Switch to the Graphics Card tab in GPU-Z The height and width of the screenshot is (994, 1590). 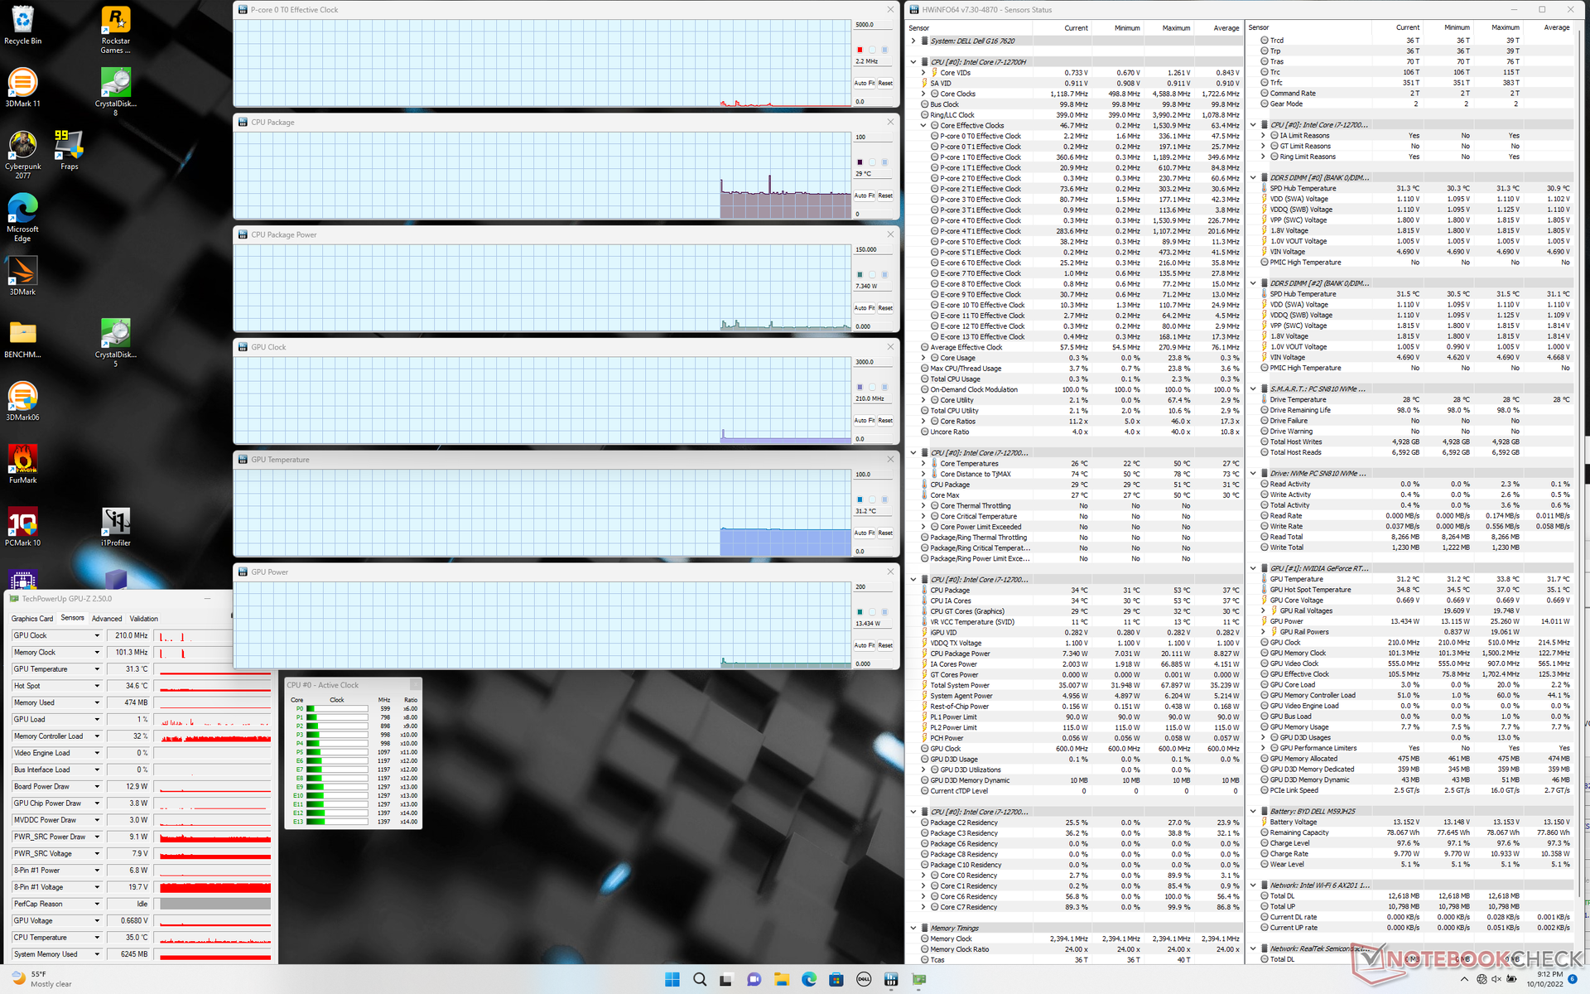click(x=32, y=619)
